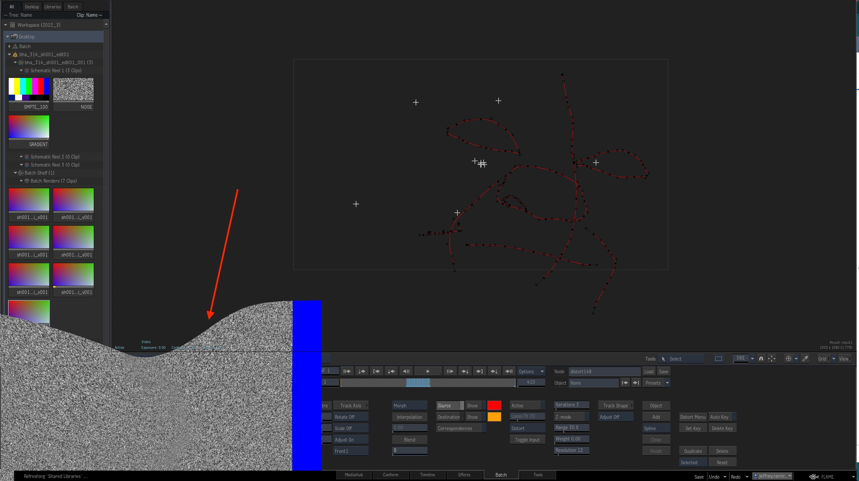Click the pan viewport arrows icon
This screenshot has height=481, width=859.
pyautogui.click(x=772, y=359)
